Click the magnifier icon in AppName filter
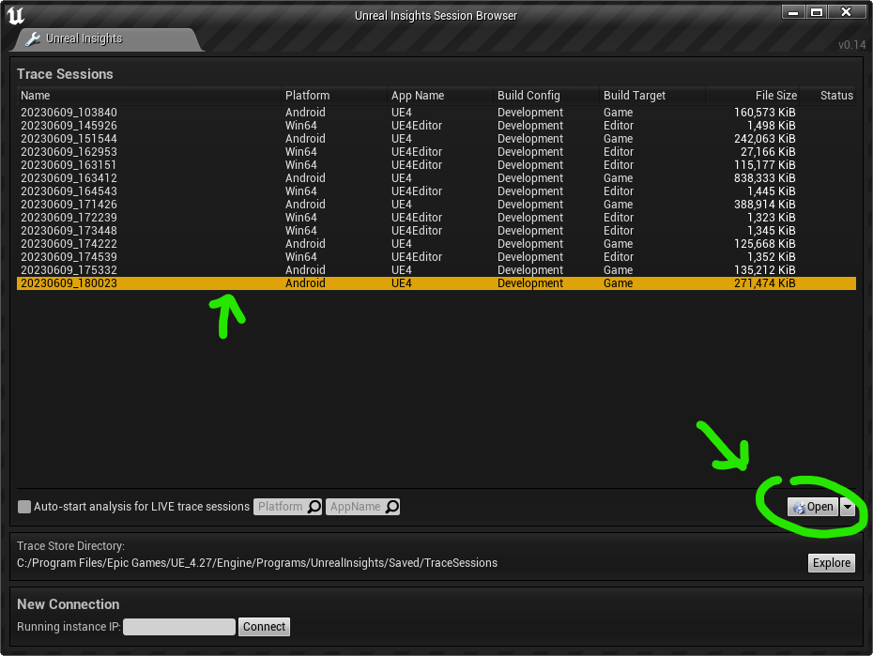Viewport: 873px width, 656px height. point(392,507)
